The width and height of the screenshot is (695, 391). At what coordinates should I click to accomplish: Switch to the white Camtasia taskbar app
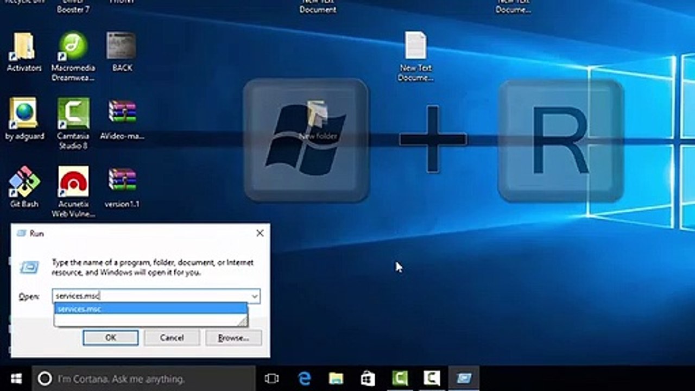432,379
